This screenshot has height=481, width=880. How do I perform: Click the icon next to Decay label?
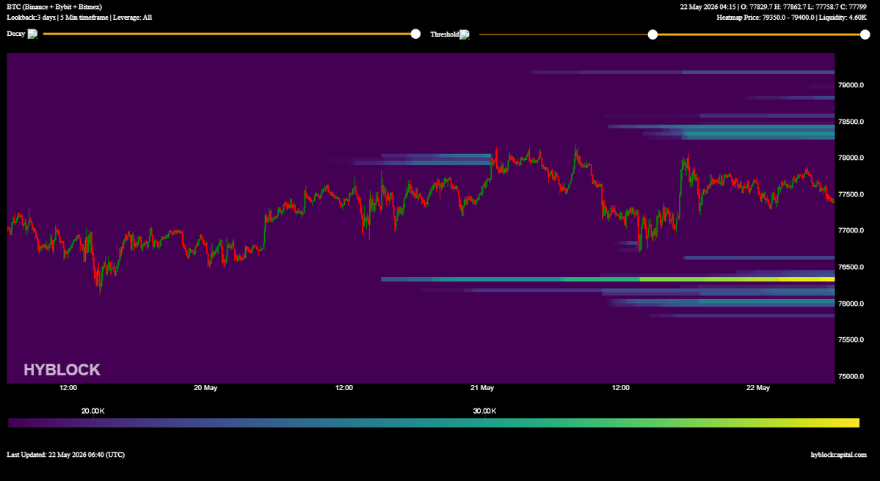coord(32,34)
